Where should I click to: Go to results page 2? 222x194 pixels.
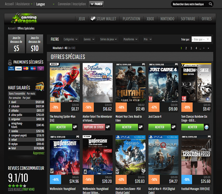coord(186,48)
